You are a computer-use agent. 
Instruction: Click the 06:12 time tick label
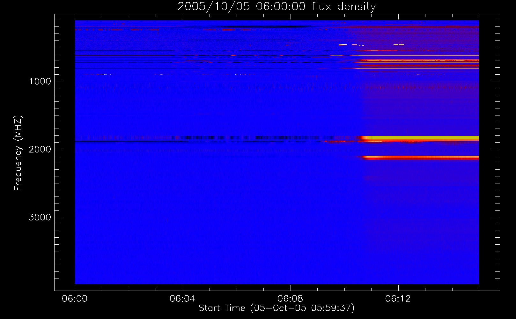point(398,299)
